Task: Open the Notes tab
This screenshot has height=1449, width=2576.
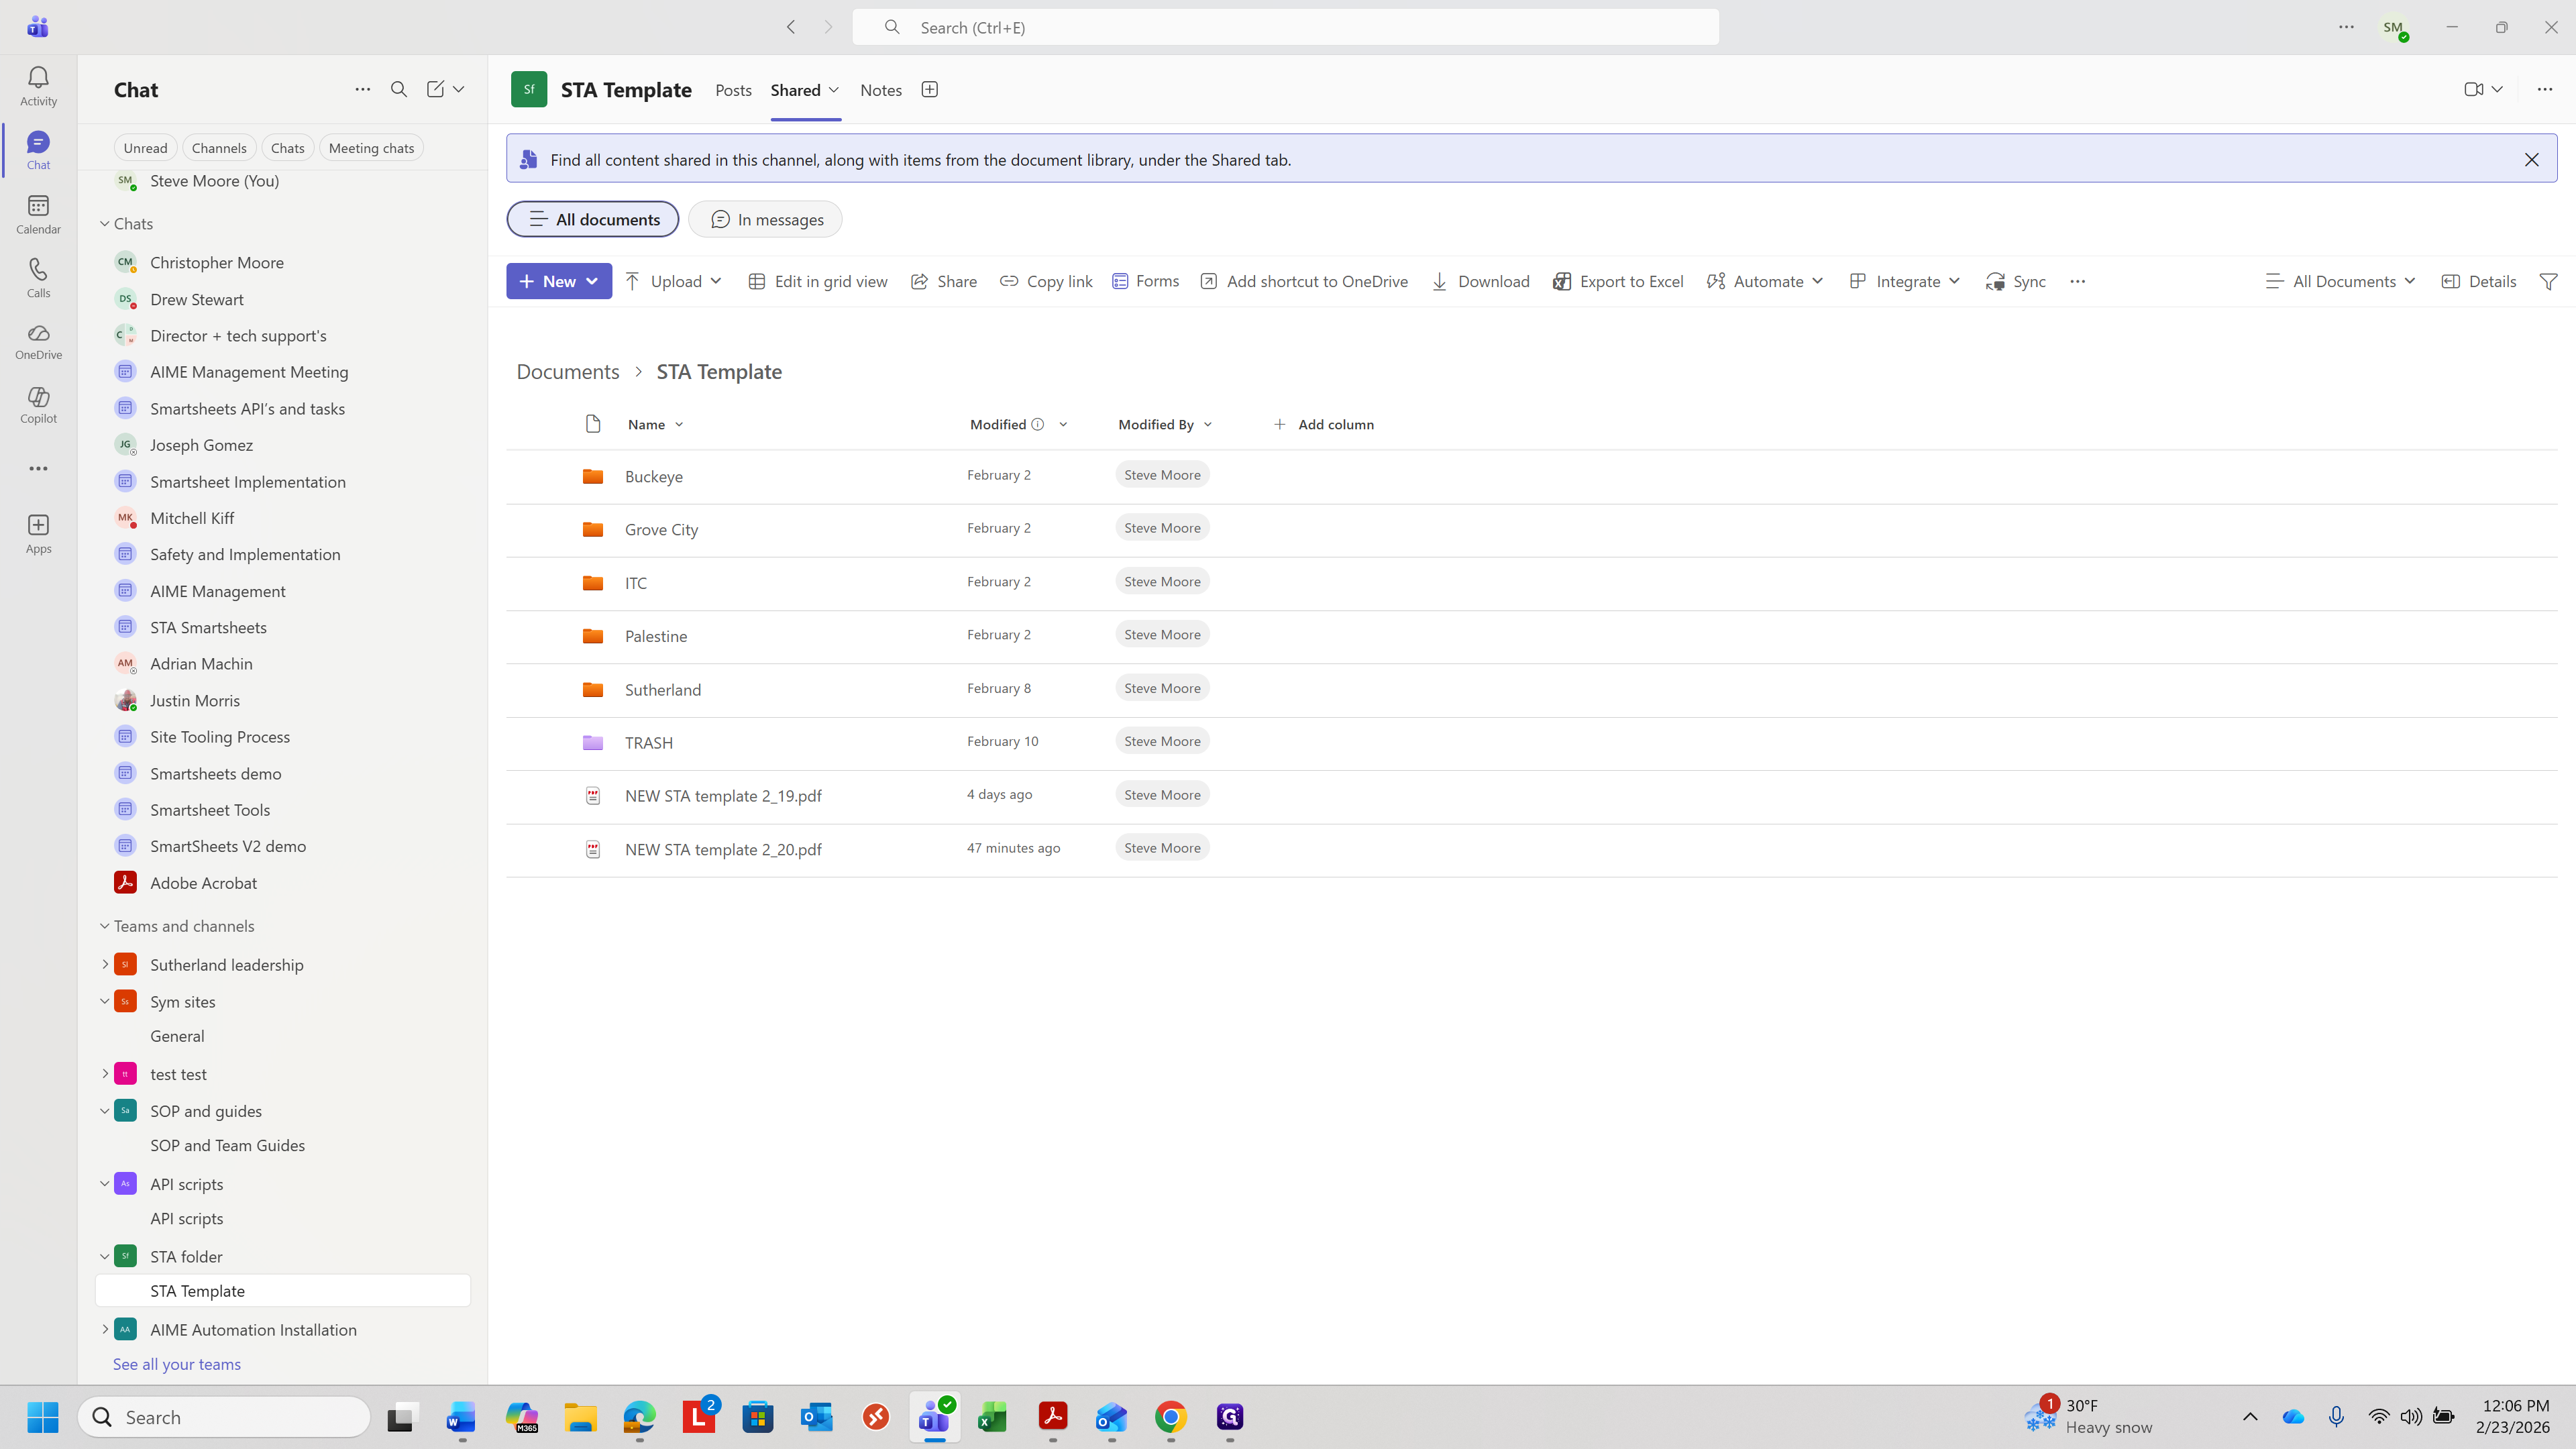Action: pyautogui.click(x=880, y=90)
